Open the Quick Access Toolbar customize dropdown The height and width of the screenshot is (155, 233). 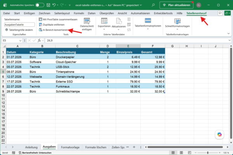70,5
